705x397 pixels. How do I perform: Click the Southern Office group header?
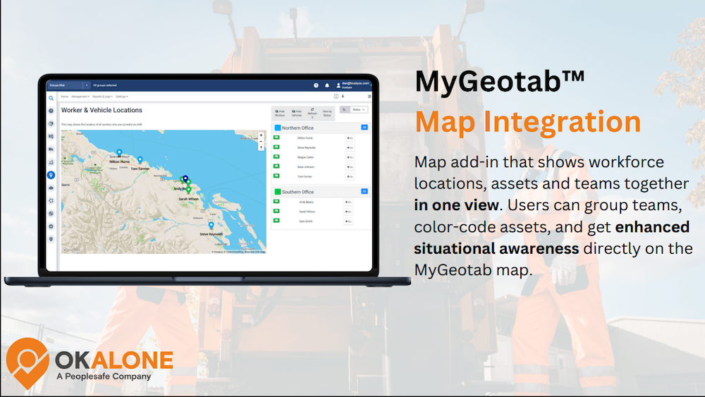tap(321, 192)
